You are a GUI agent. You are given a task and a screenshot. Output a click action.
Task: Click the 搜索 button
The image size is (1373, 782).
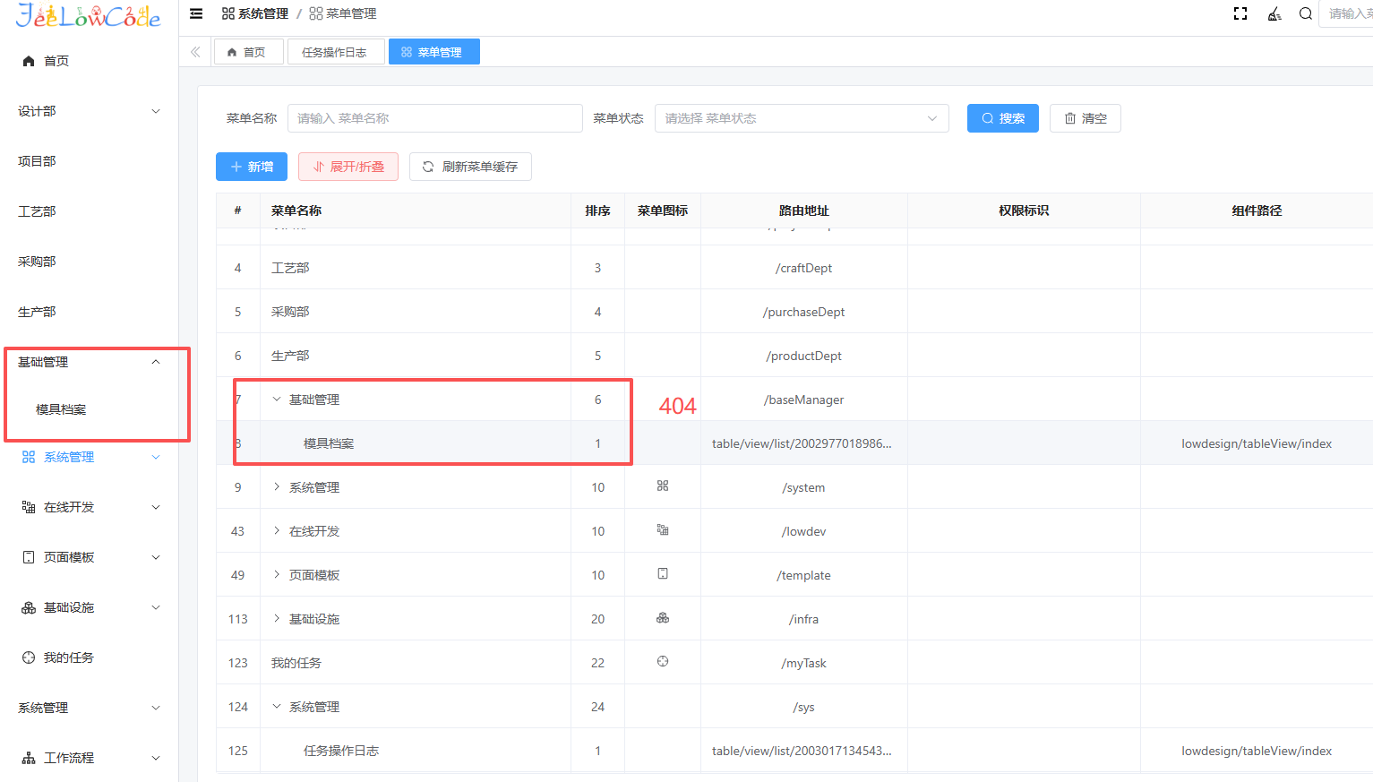(x=1002, y=118)
